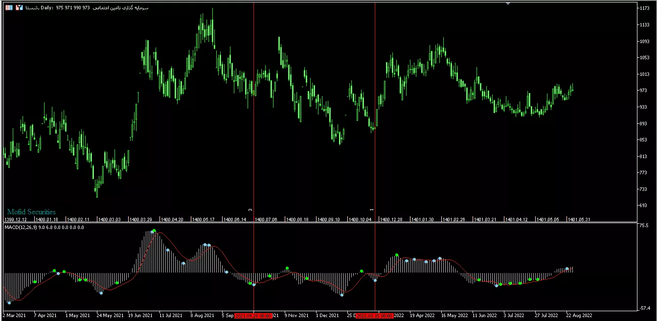Click the 1173 price level on axis
This screenshot has width=657, height=321.
pos(644,9)
